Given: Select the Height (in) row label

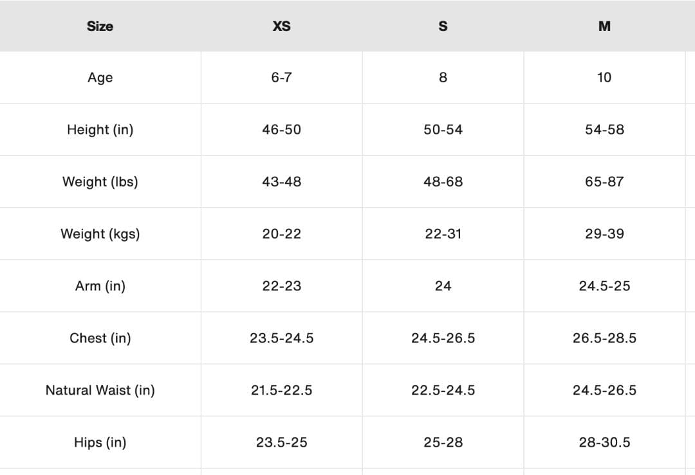Looking at the screenshot, I should coord(100,130).
